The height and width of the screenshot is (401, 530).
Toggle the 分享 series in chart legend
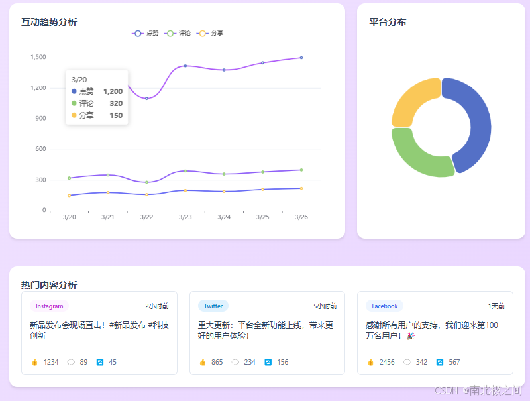[x=209, y=33]
